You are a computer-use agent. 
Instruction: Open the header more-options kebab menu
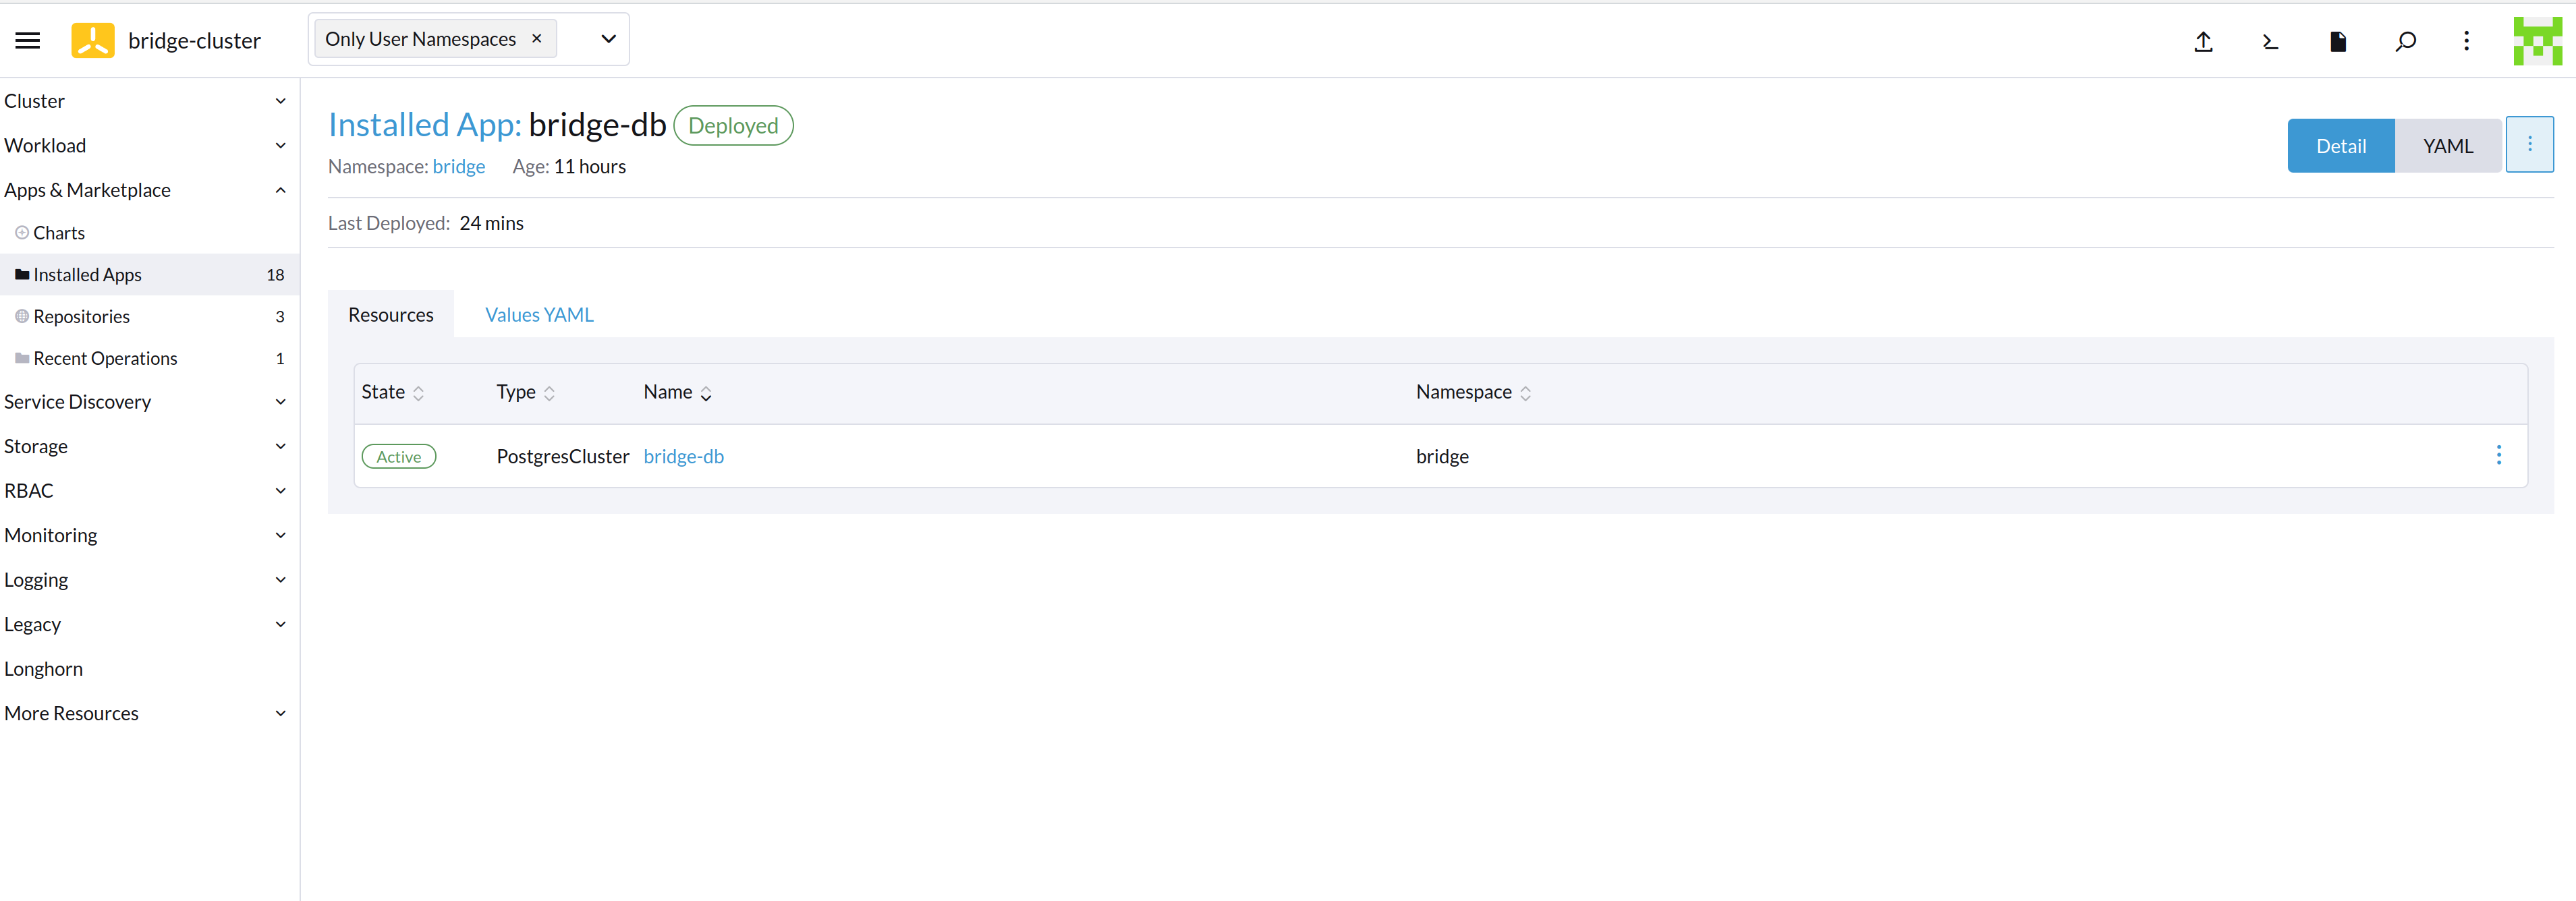coord(2467,41)
